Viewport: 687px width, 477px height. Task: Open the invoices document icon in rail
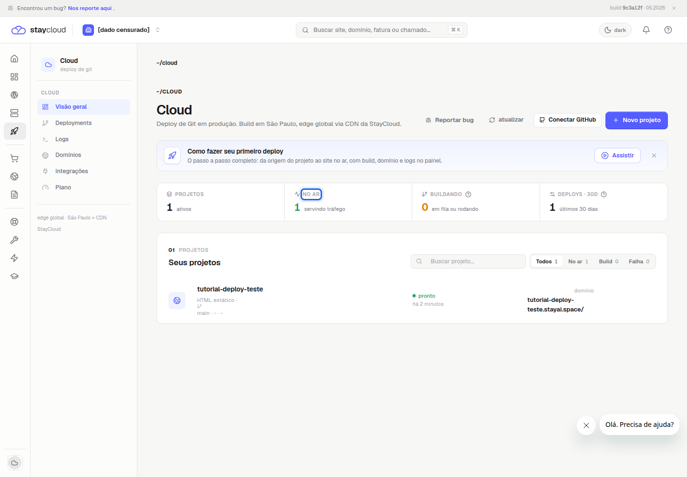[x=14, y=195]
